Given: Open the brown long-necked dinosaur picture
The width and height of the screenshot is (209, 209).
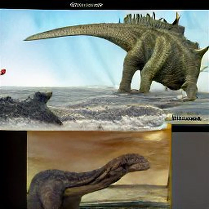Looking at the screenshot, I should click(x=99, y=169).
